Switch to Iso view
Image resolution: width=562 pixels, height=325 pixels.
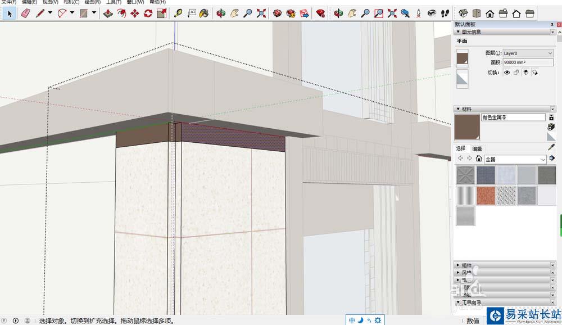click(463, 13)
